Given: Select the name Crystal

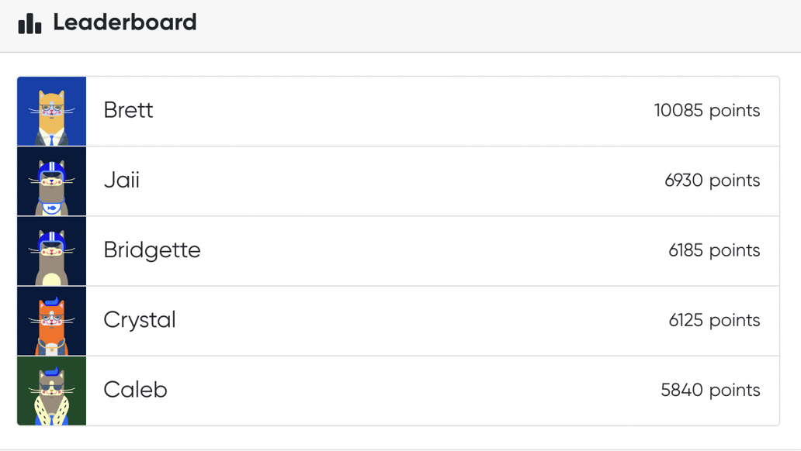Looking at the screenshot, I should pos(140,320).
